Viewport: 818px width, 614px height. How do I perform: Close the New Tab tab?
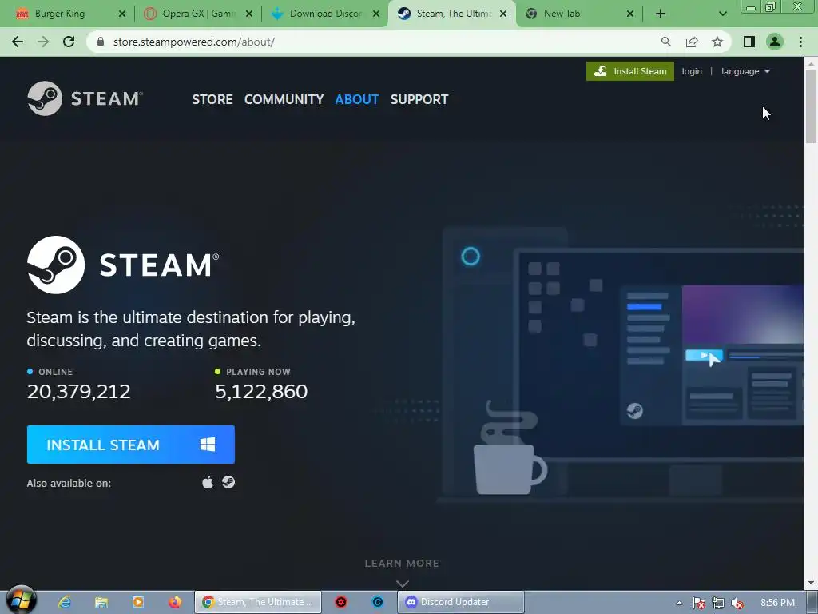[x=630, y=14]
